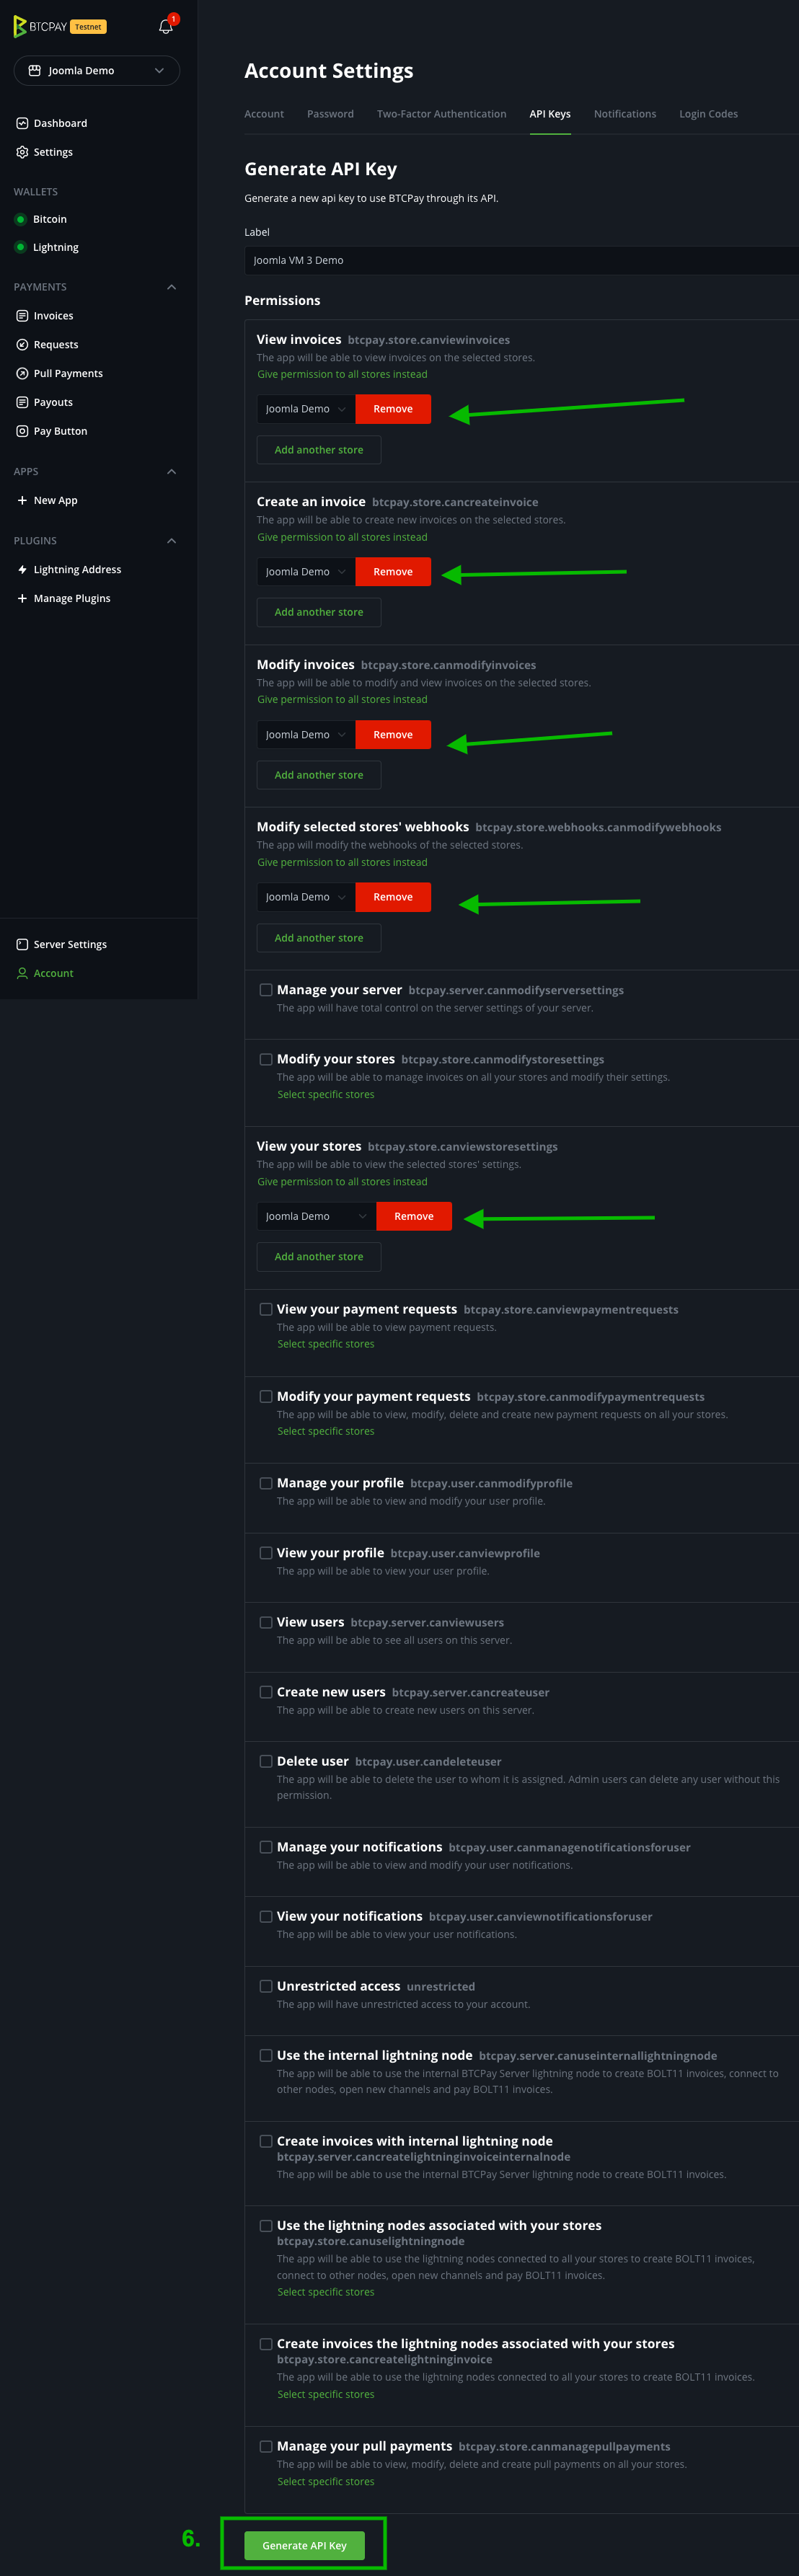
Task: Click the Server Settings icon
Action: click(x=21, y=944)
